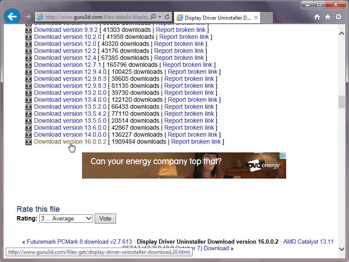Click the scroll up arrow of the page scrollbar
349x262 pixels.
(x=342, y=34)
